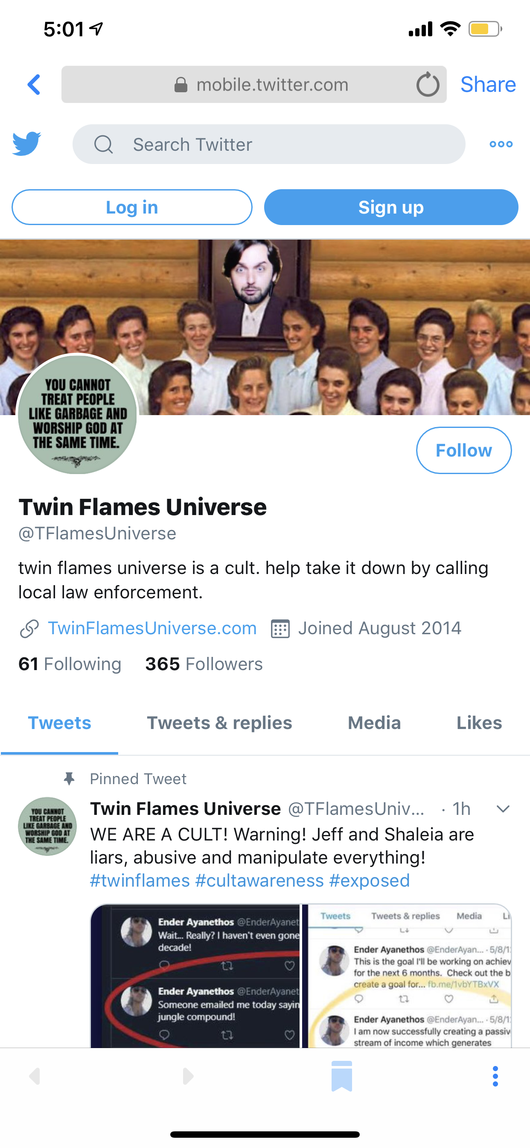Open the profile avatar image
Screen dimensions: 530x1148
click(78, 414)
